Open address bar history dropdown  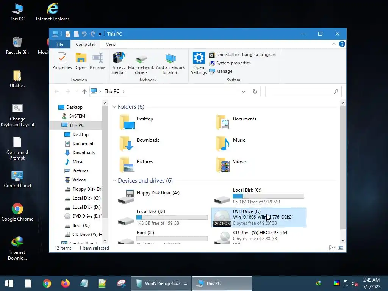244,92
